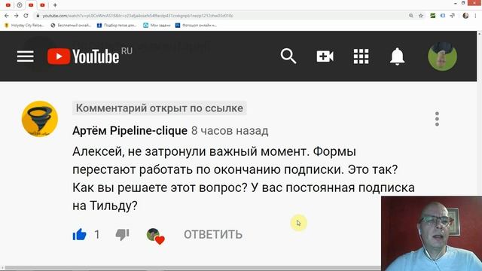The height and width of the screenshot is (271, 482).
Task: Select the third (active) YouTube tab
Action: click(x=31, y=5)
